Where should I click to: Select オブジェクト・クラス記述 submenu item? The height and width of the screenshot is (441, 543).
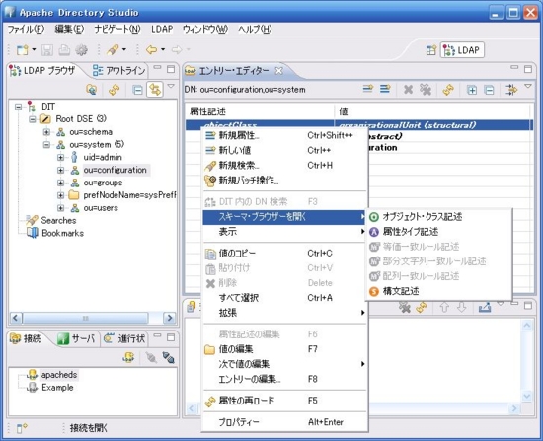(438, 217)
